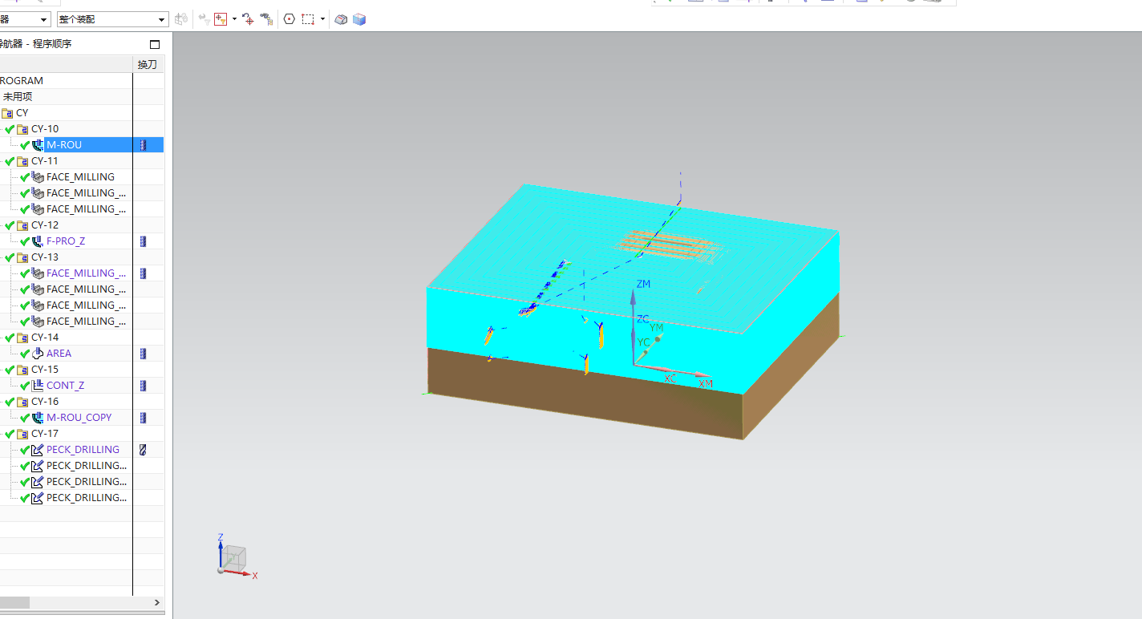Click the M-ROU_COPY operation icon
The width and height of the screenshot is (1142, 619).
38,418
